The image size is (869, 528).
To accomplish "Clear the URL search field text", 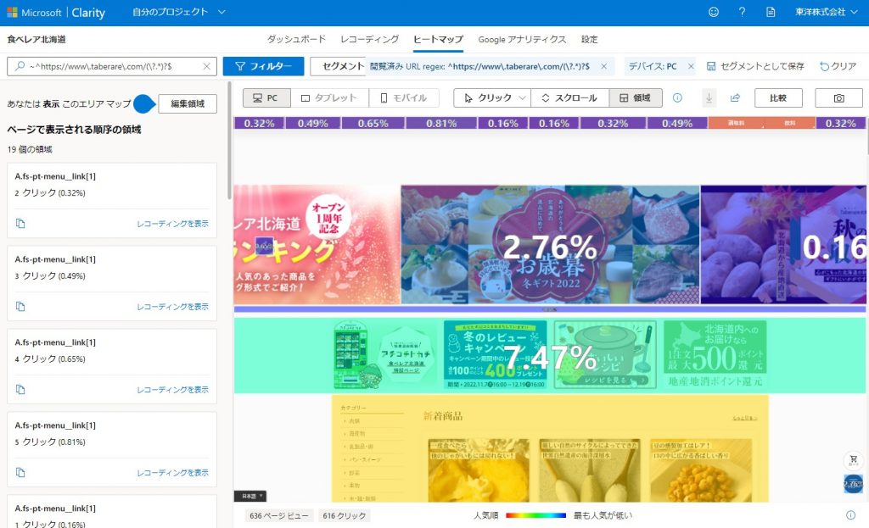I will point(207,66).
